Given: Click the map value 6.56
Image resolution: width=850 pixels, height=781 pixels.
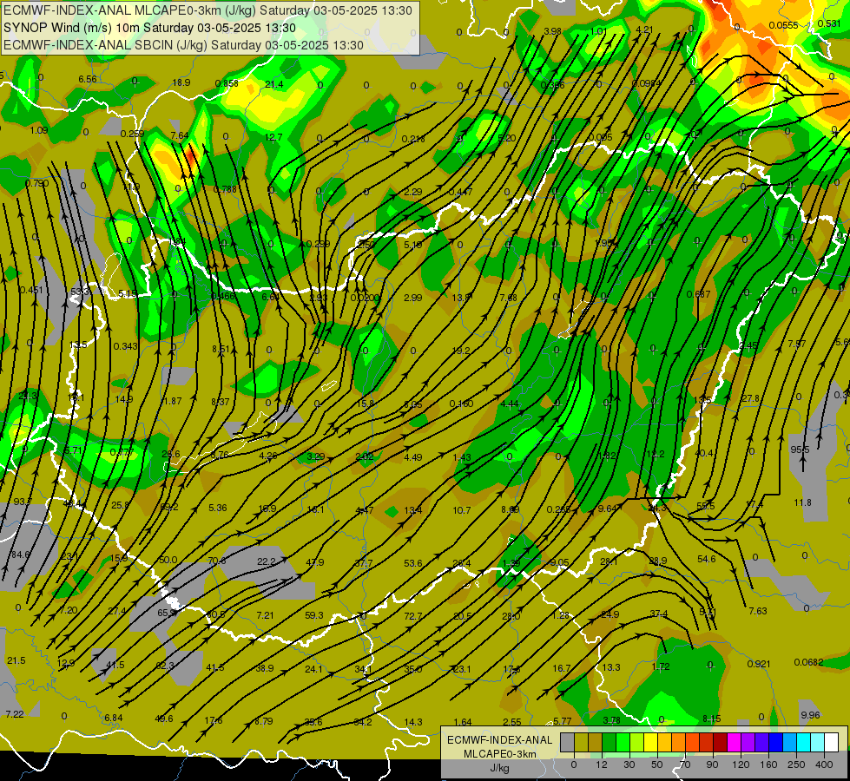Looking at the screenshot, I should point(88,80).
